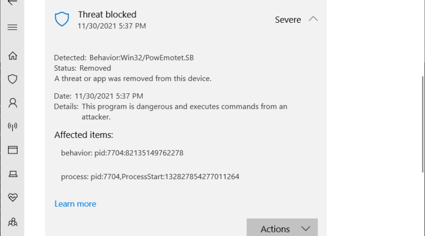Viewport: 425px width, 236px height.
Task: Select the behavior pid:7704 affected item
Action: pos(122,153)
